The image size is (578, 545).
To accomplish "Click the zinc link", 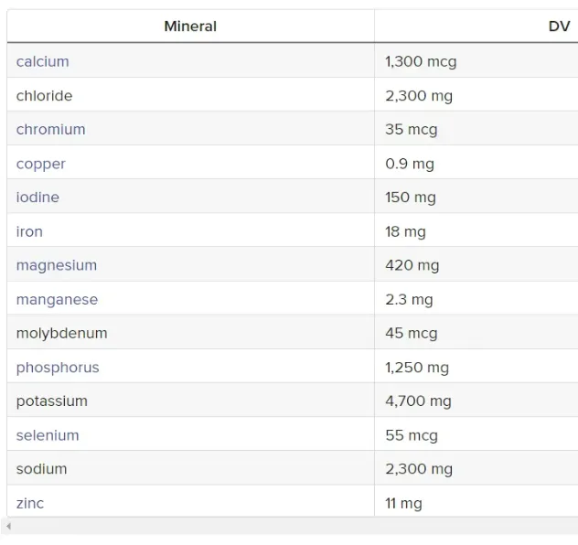I will click(29, 503).
